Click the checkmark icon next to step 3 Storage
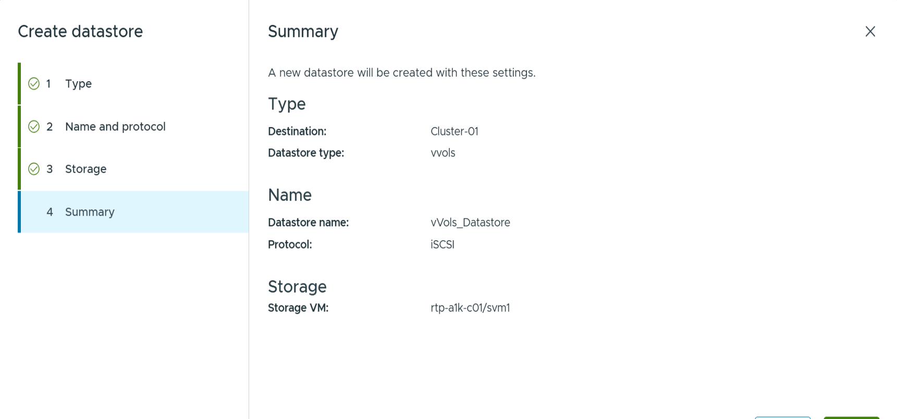This screenshot has height=419, width=897. click(x=34, y=169)
